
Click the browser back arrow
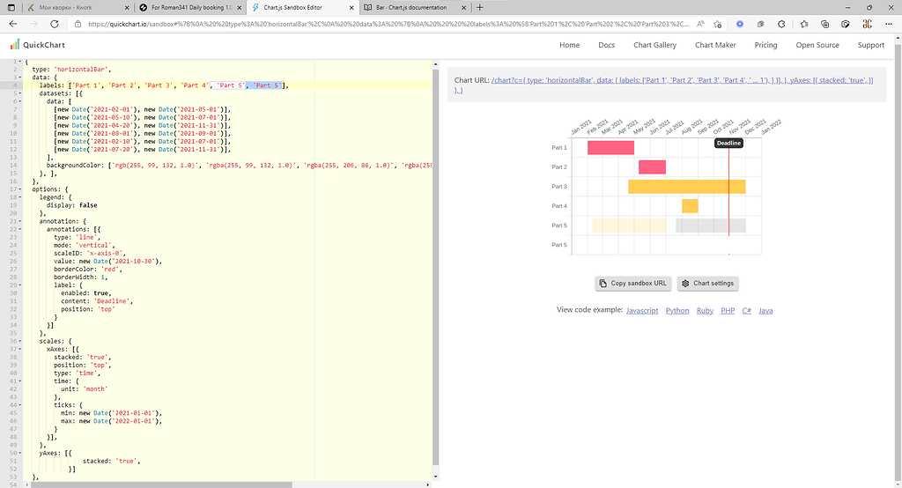(x=12, y=25)
